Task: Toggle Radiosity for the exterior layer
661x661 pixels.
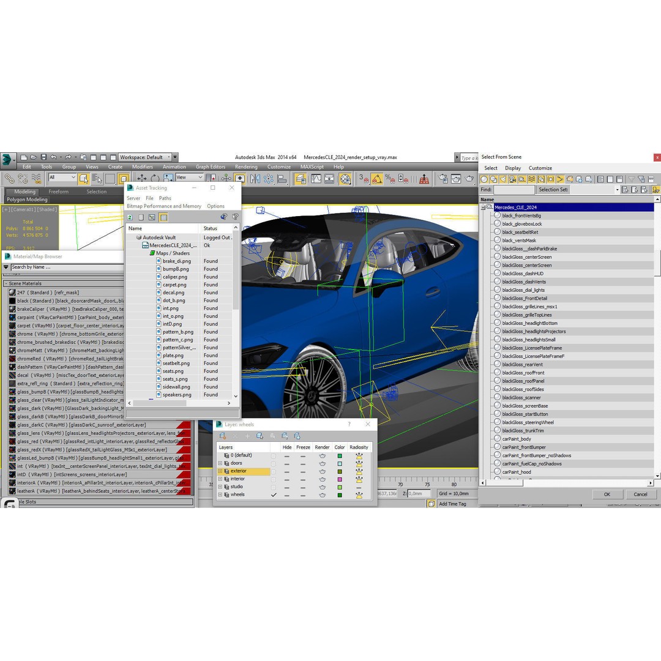Action: [359, 471]
